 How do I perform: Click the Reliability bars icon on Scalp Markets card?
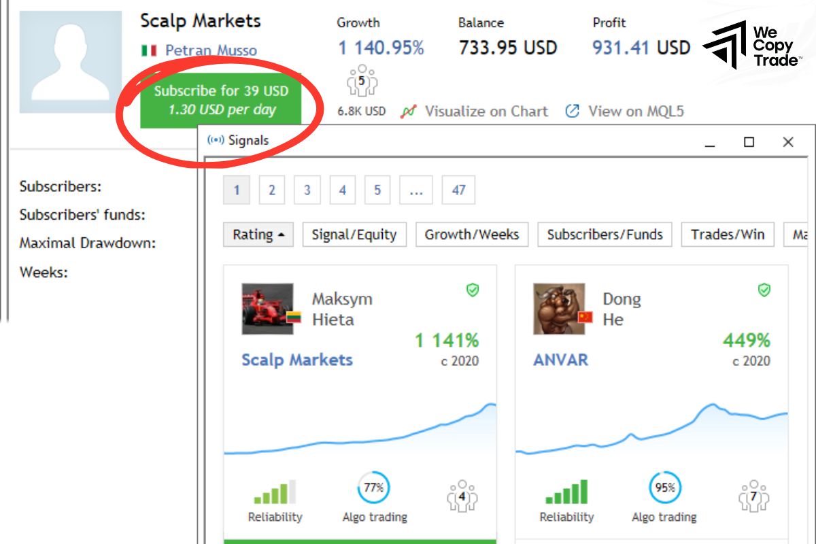pos(275,492)
